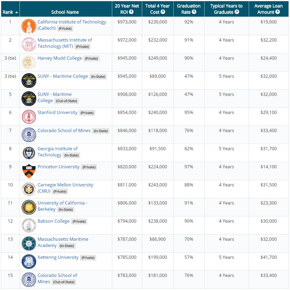Open the Massachusetts Institute of Technology link

pos(65,43)
